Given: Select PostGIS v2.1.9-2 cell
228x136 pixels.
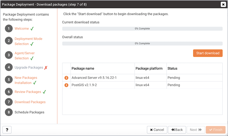Looking at the screenshot, I should (103, 85).
